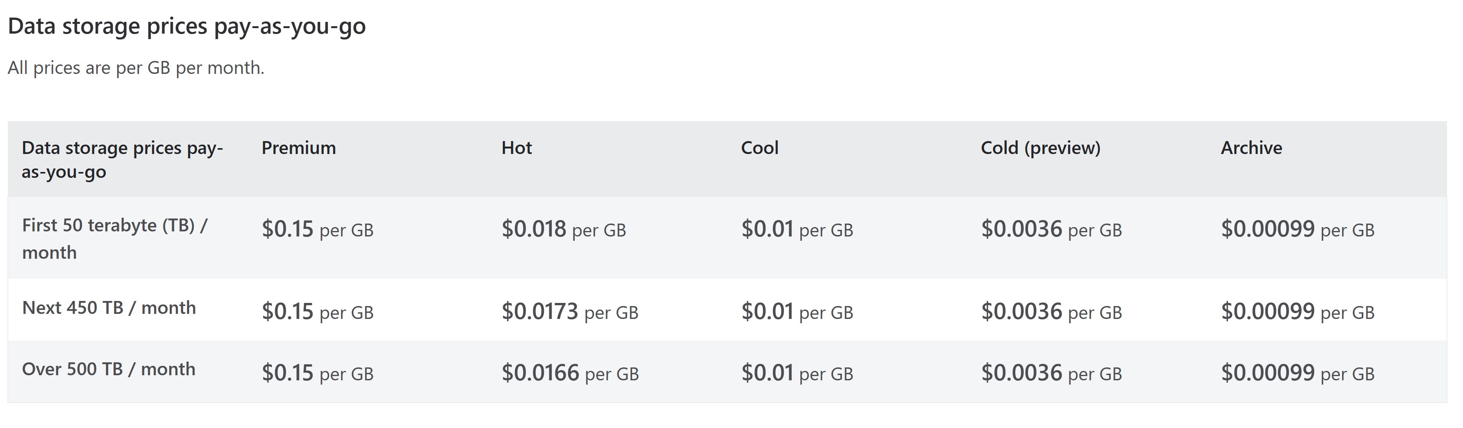Click Premium price in First 50 TB row

(317, 229)
